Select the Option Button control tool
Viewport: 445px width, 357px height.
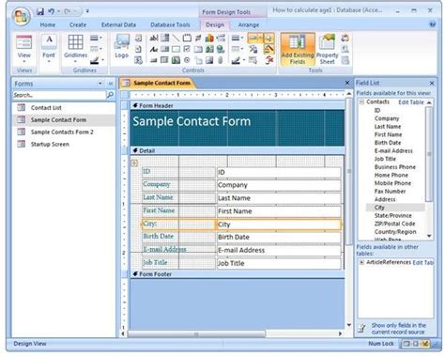187,60
